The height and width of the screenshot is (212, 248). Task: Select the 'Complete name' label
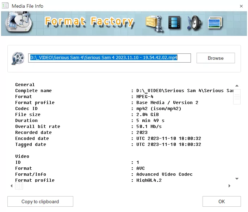33,91
